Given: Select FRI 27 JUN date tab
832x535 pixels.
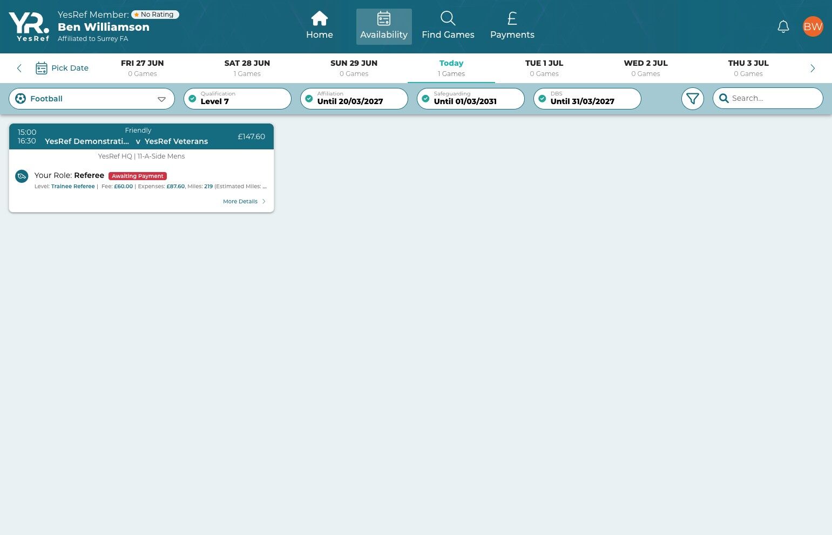Looking at the screenshot, I should coord(143,68).
